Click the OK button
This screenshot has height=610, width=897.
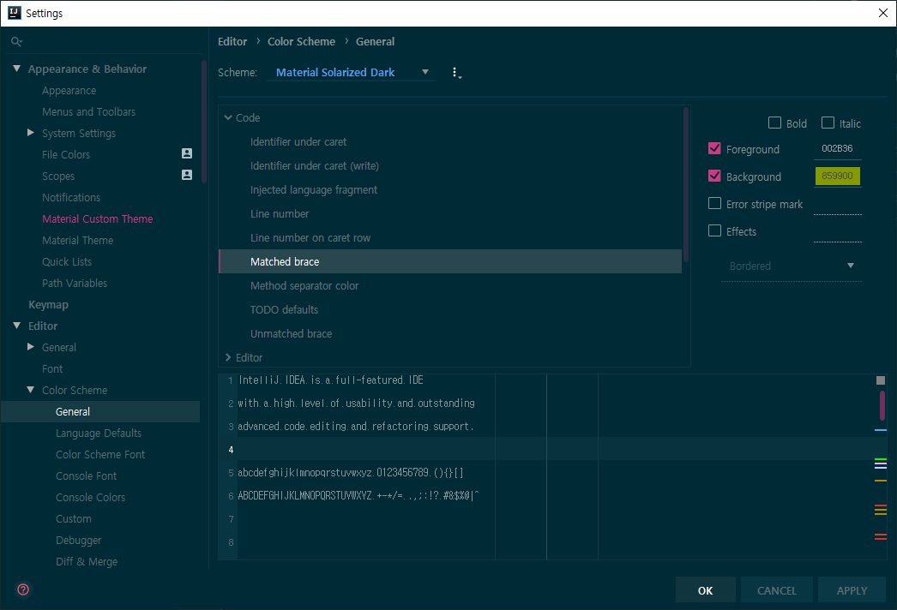[x=706, y=590]
